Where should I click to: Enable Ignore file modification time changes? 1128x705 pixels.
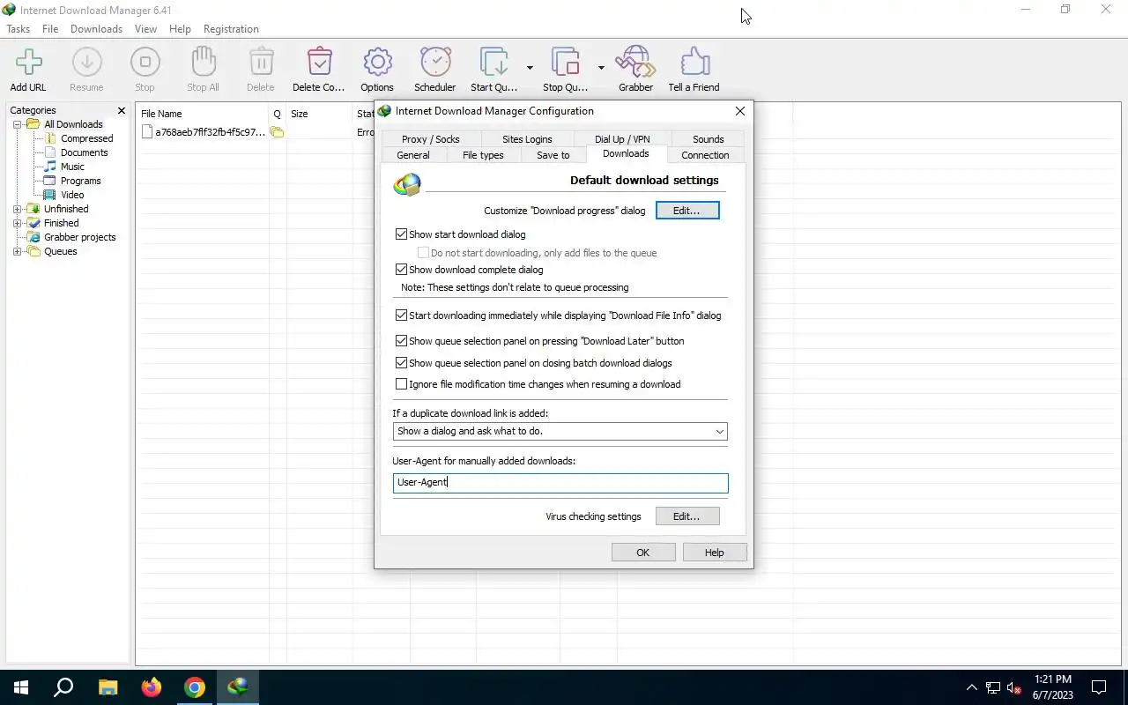401,384
